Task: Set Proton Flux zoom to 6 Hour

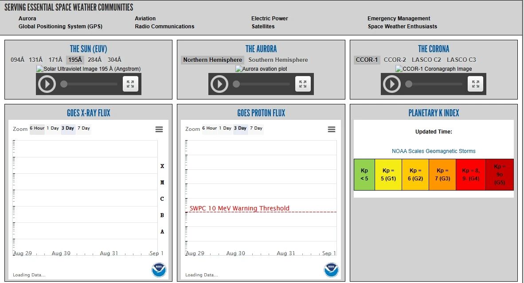Action: pyautogui.click(x=210, y=128)
